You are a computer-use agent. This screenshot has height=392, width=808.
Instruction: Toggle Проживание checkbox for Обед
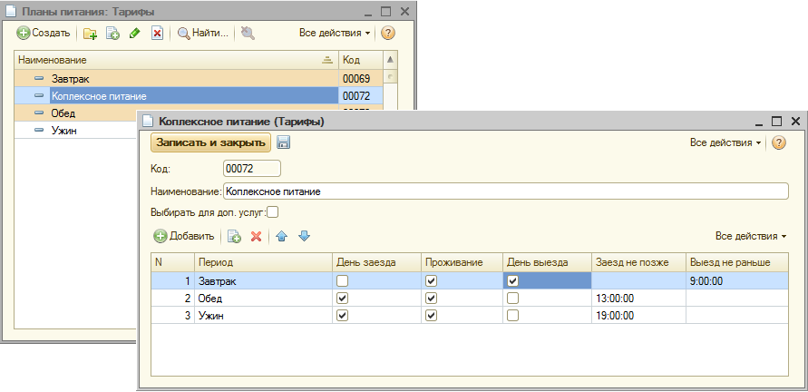click(x=432, y=299)
